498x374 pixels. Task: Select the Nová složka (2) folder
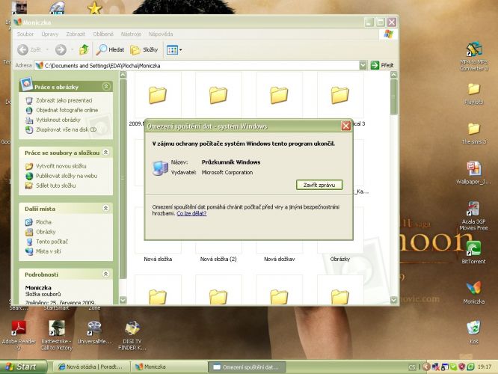(218, 260)
